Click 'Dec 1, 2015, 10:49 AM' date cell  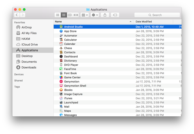[x=149, y=27]
